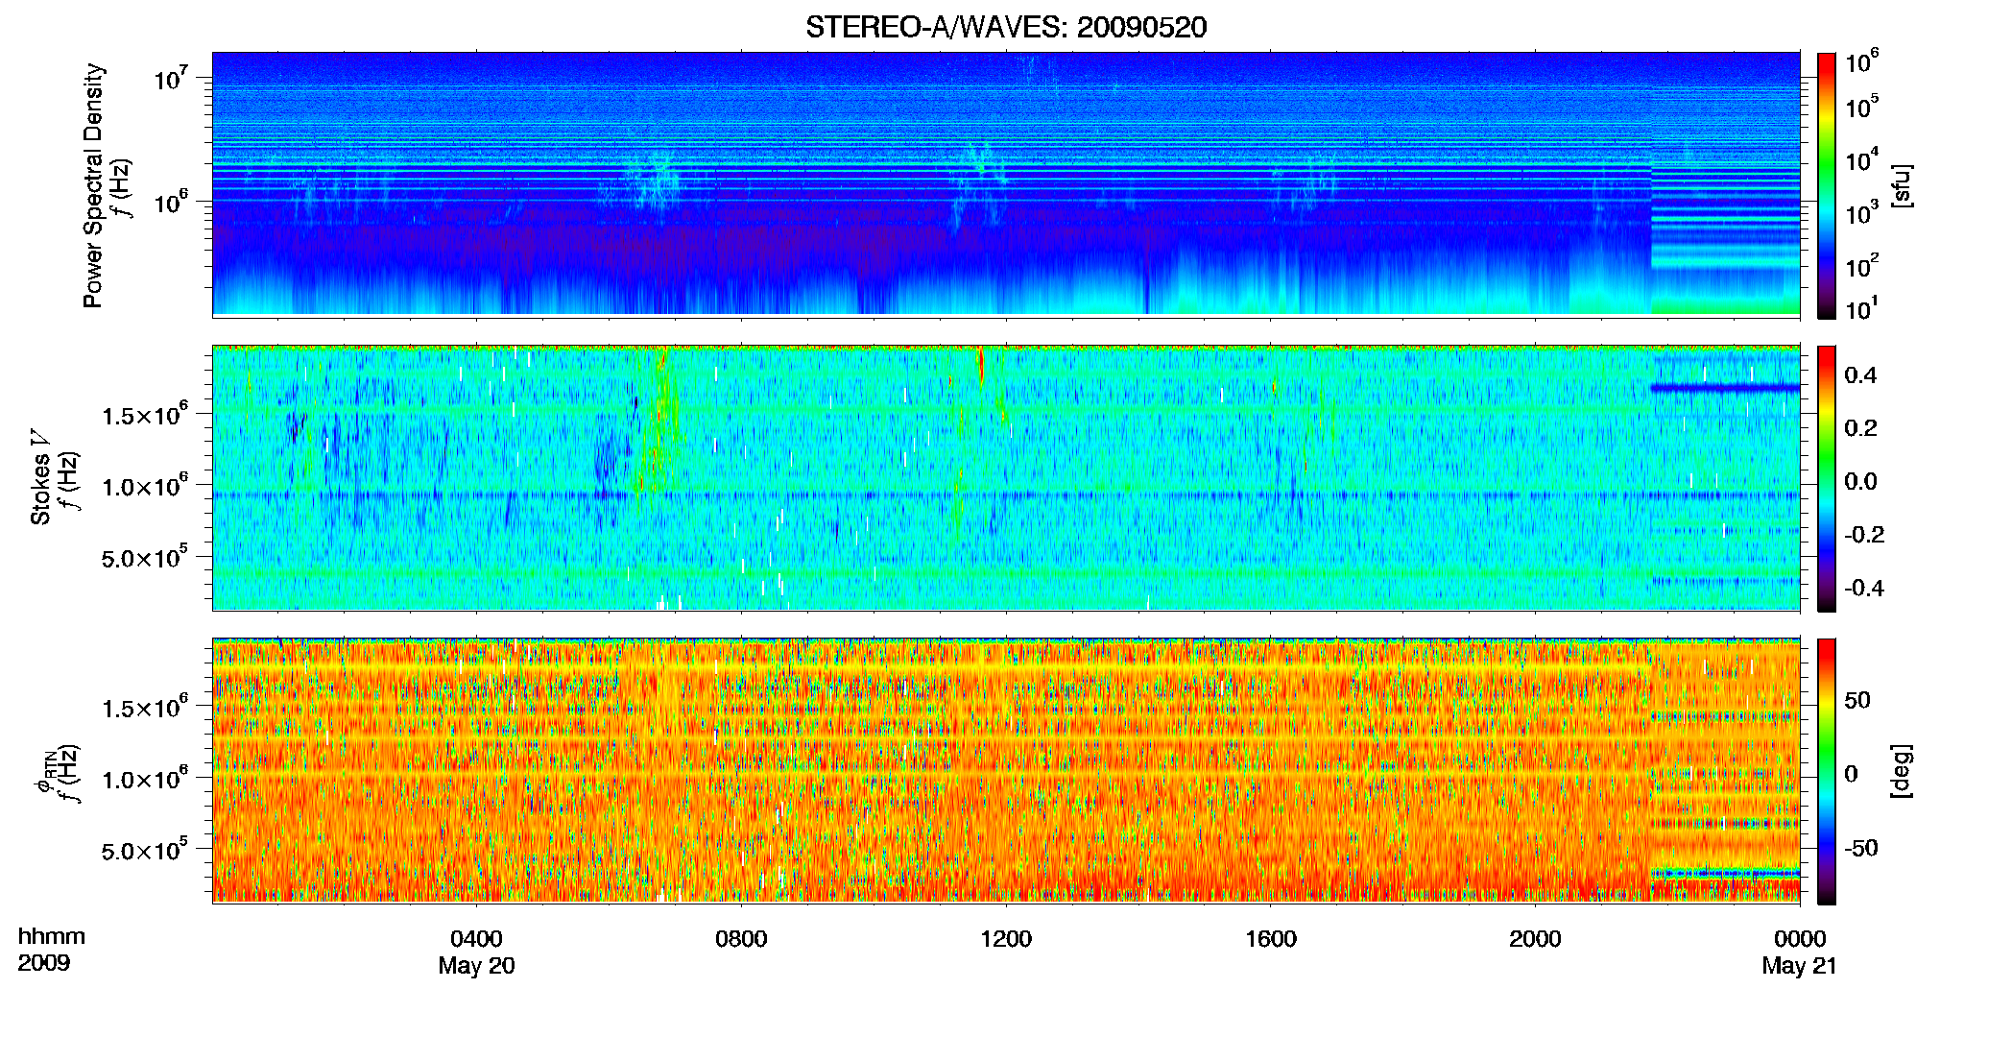
Task: Click the "[sfu]" colorbar unit label
Action: [x=1901, y=185]
